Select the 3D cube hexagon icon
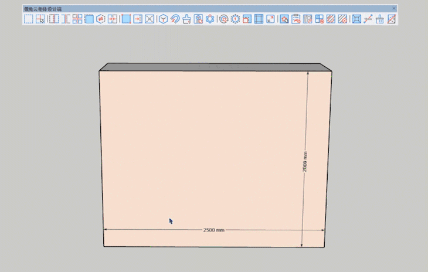 (x=164, y=19)
